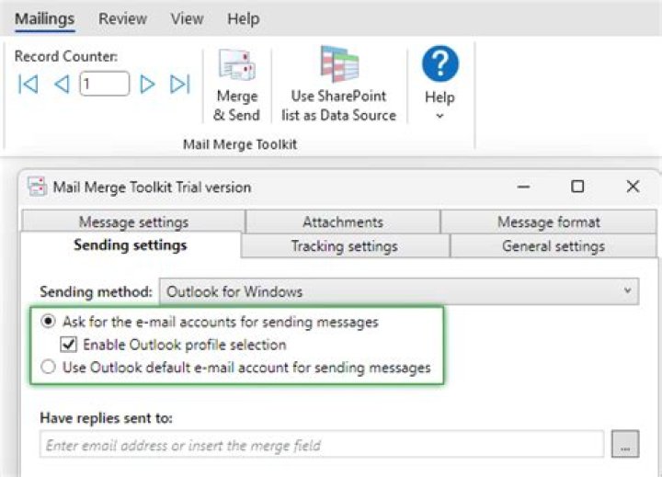The height and width of the screenshot is (477, 662).
Task: Go to next record arrow
Action: (147, 85)
